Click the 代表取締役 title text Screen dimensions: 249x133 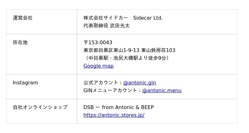coord(96,26)
